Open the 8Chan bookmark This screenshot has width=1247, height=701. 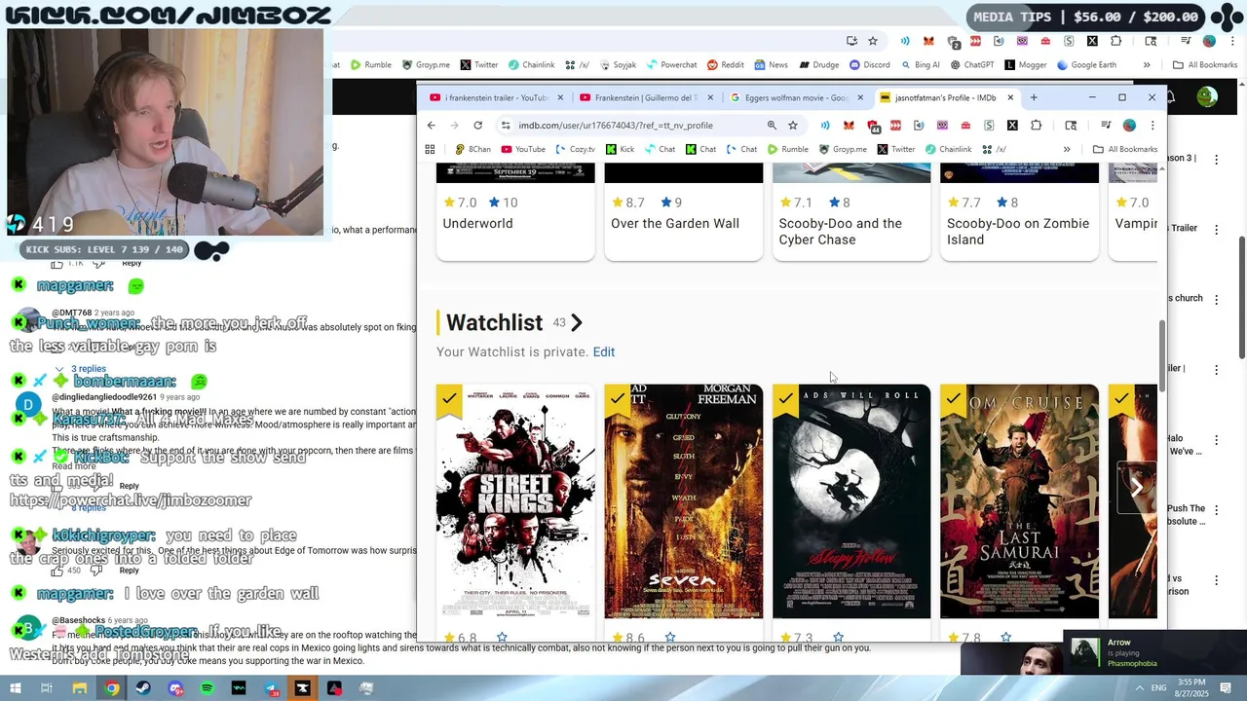pyautogui.click(x=472, y=149)
